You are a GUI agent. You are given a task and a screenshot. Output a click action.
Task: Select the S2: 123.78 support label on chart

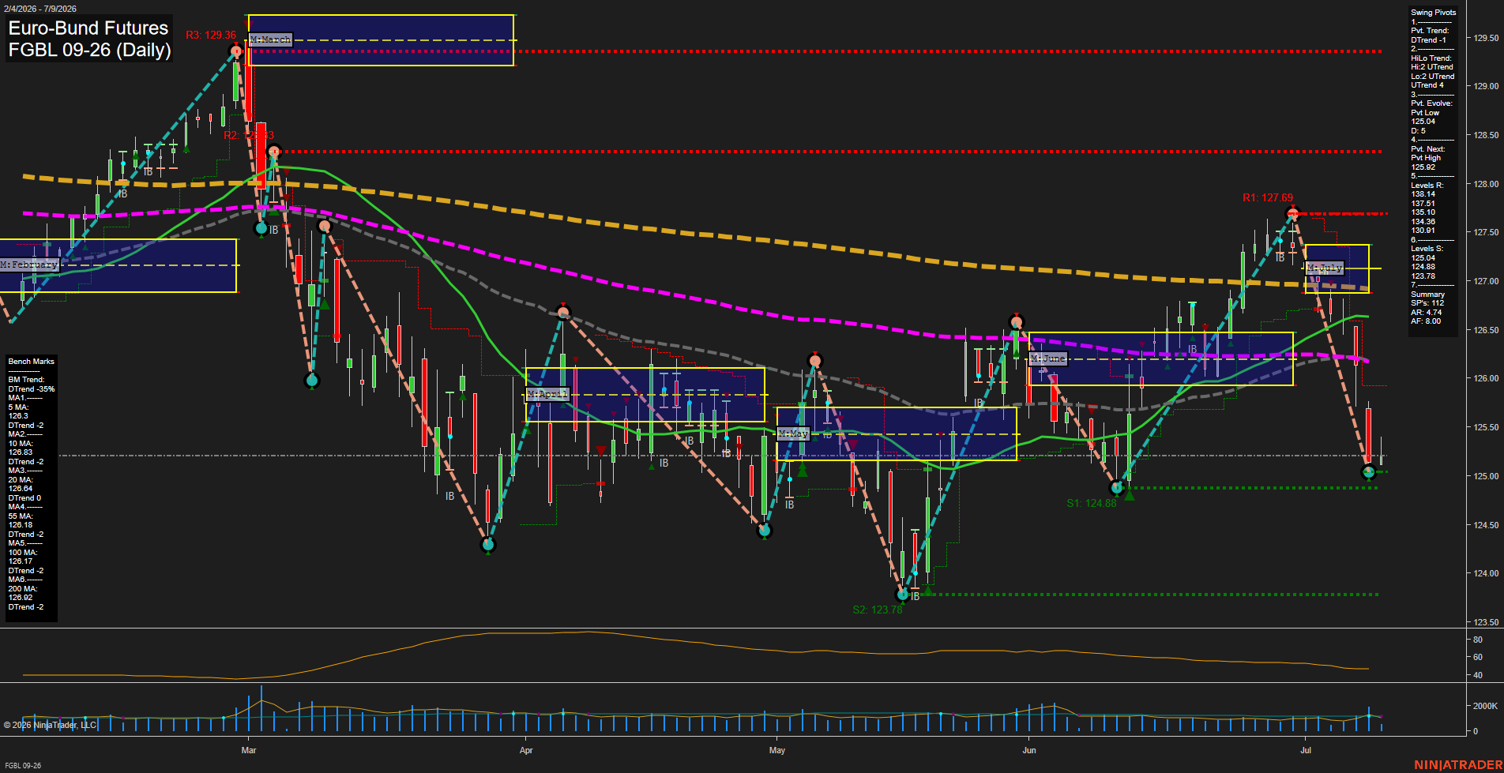click(x=878, y=610)
